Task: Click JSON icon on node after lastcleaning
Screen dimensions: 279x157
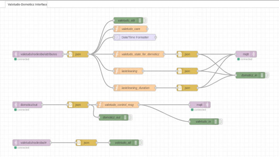Action: tap(180, 71)
